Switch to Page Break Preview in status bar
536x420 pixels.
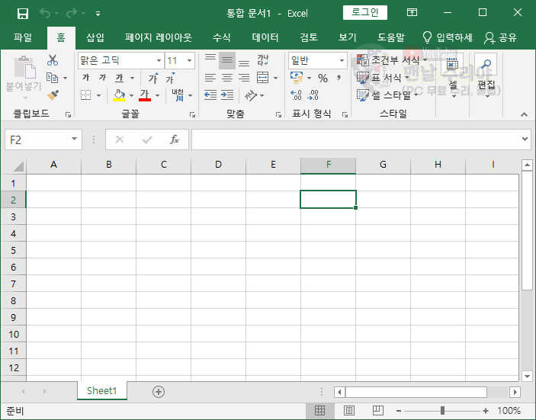coord(378,410)
